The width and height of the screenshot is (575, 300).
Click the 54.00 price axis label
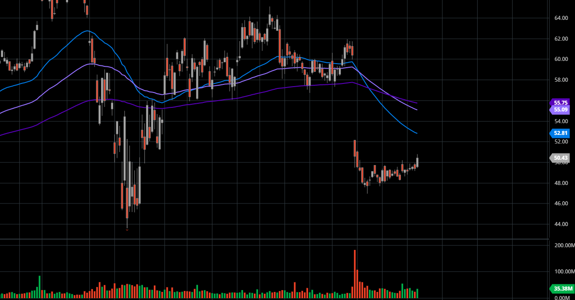pos(561,121)
